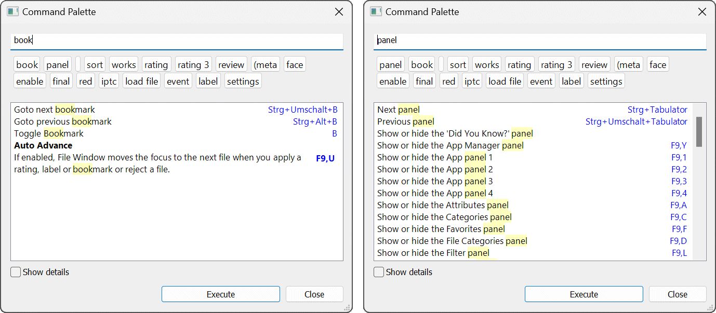Image resolution: width=716 pixels, height=313 pixels.
Task: Select 'settings' chip in right palette
Action: 606,81
